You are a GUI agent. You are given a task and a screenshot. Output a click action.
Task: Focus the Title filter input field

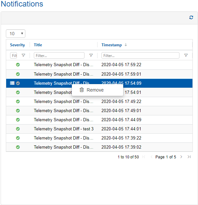[59, 55]
